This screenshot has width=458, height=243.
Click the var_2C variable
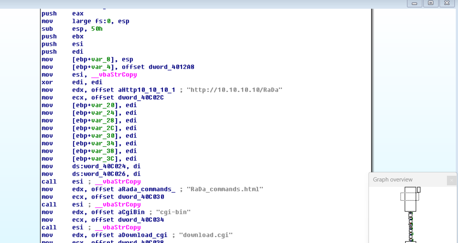(102, 128)
